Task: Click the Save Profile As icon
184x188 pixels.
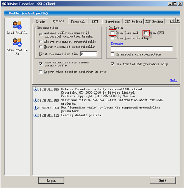Action: pos(17,42)
